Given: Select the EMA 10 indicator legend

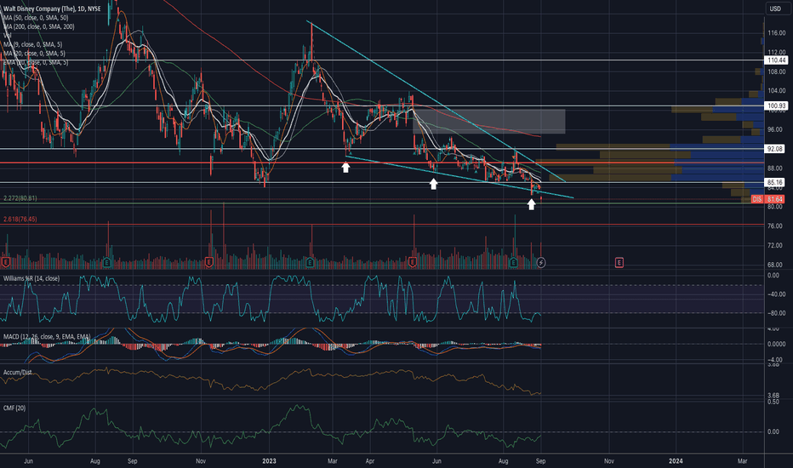Looking at the screenshot, I should 36,62.
